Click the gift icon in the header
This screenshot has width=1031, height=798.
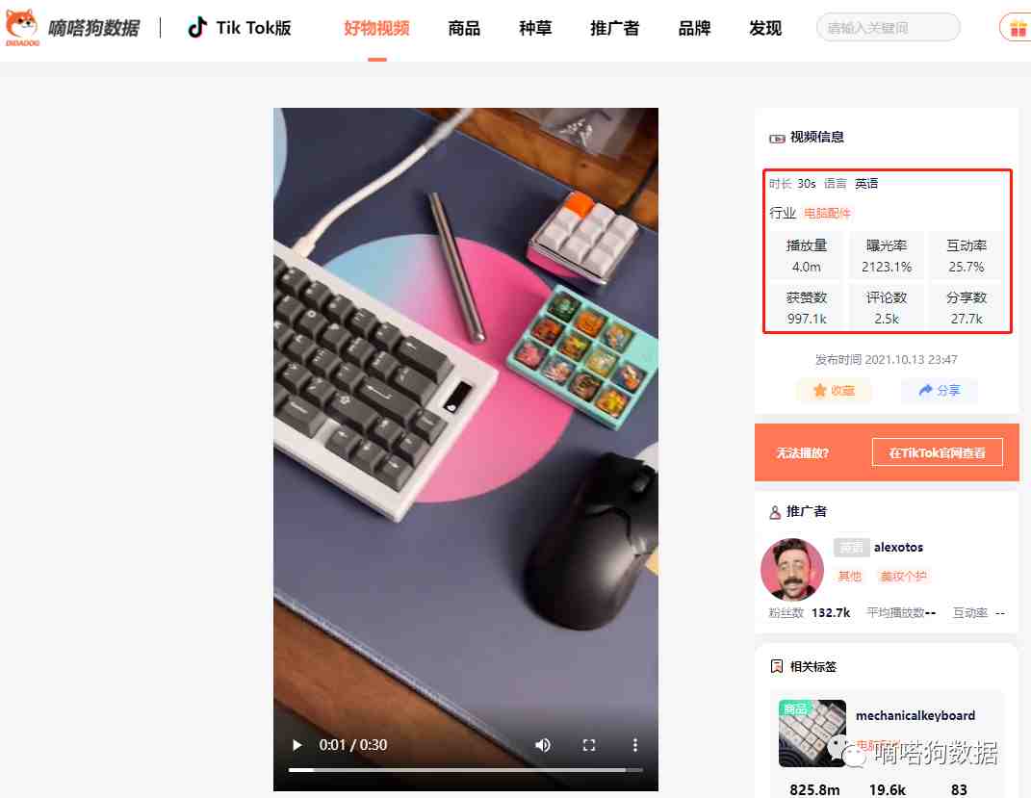(x=1017, y=28)
